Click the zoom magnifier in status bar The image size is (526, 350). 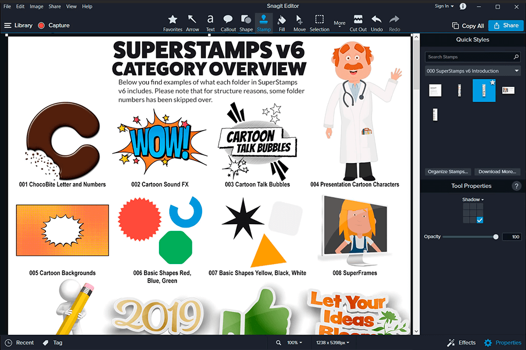[278, 343]
